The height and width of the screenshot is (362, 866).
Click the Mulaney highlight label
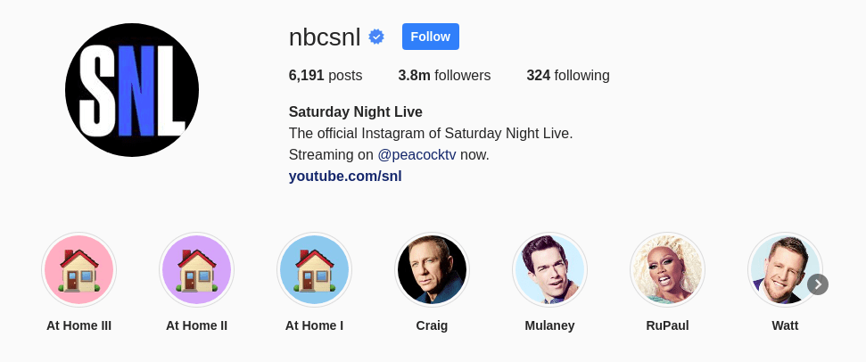click(x=549, y=325)
